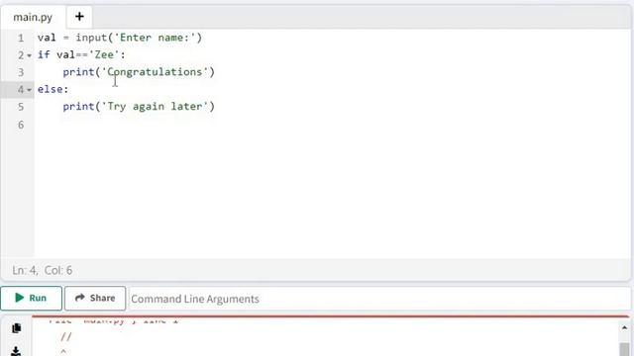This screenshot has height=356, width=634.
Task: Collapse the if block fold arrow on line 2
Action: point(29,55)
